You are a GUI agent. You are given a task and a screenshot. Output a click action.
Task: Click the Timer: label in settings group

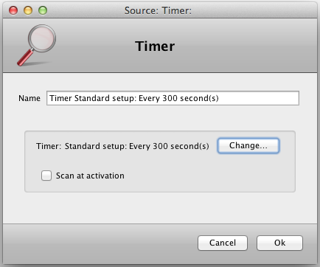point(49,146)
